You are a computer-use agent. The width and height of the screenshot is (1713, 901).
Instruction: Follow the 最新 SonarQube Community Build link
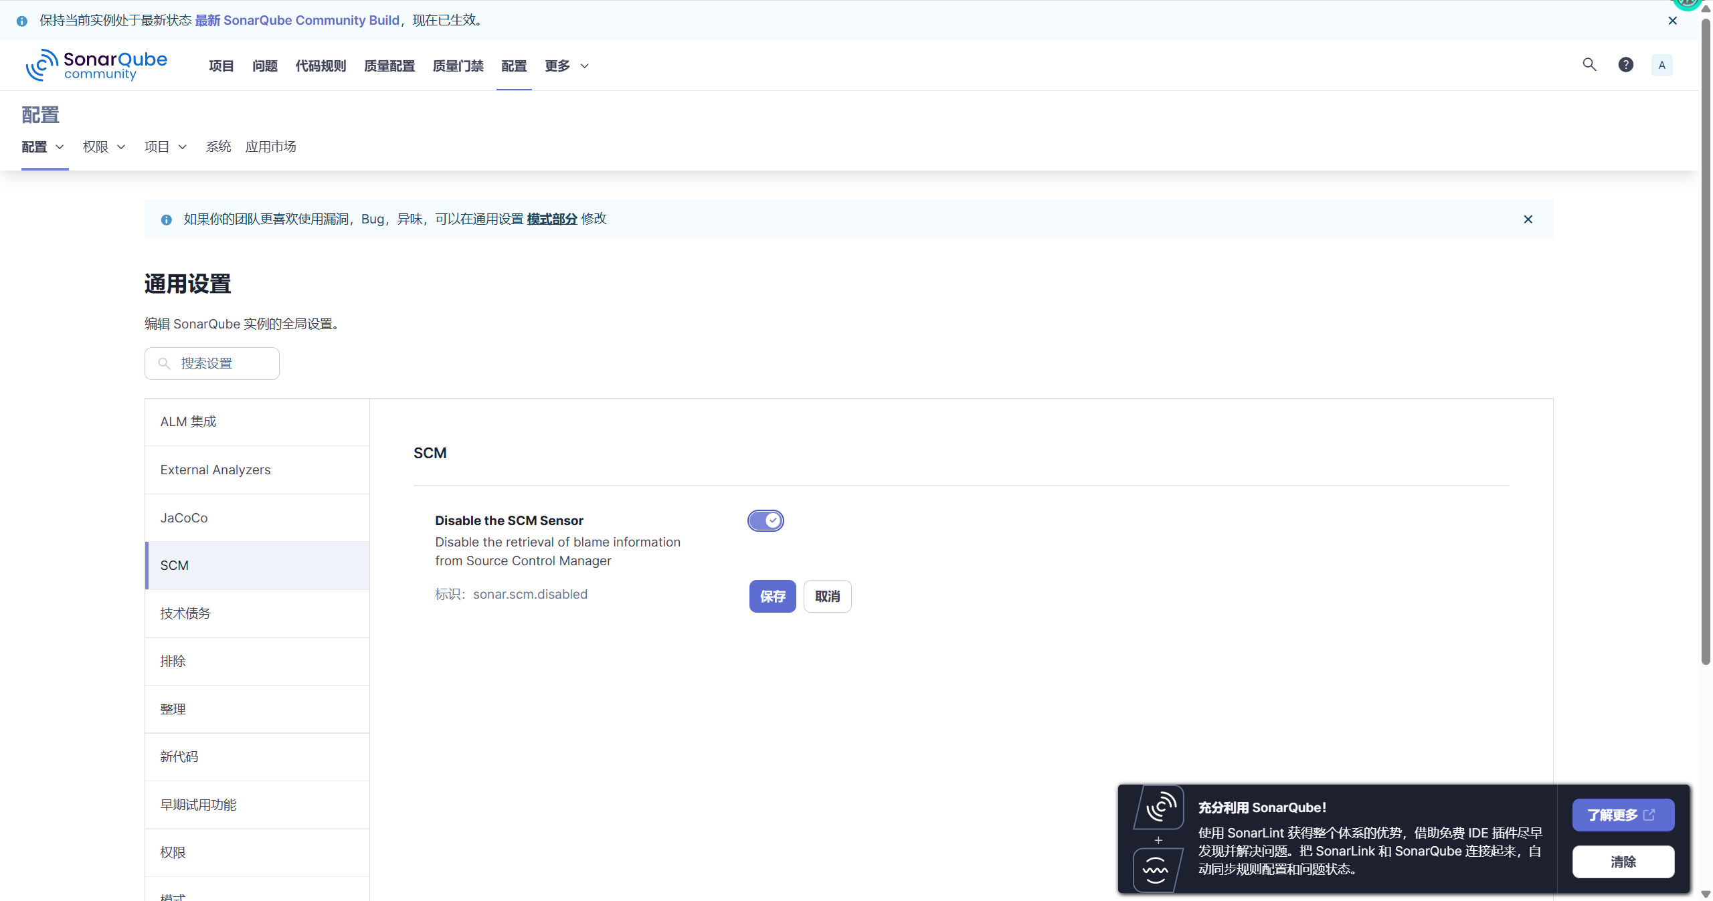click(297, 20)
